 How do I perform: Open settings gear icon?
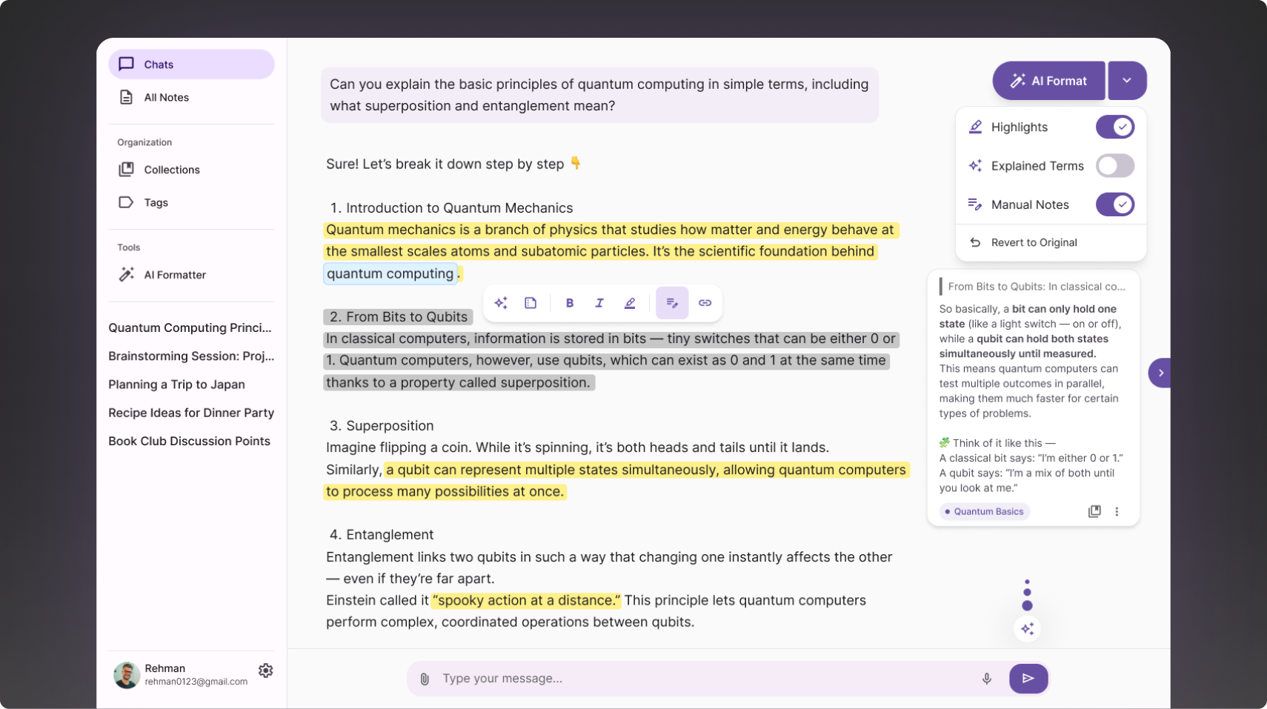tap(266, 670)
